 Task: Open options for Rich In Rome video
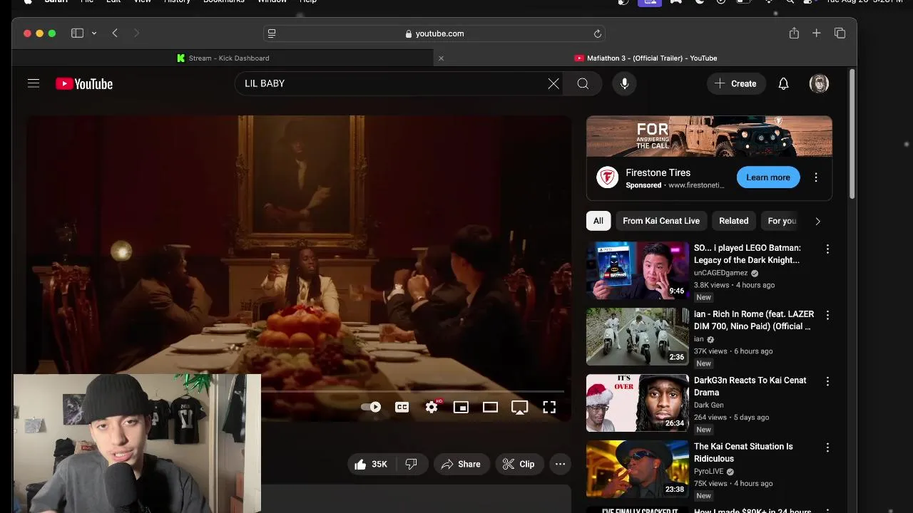(x=827, y=315)
